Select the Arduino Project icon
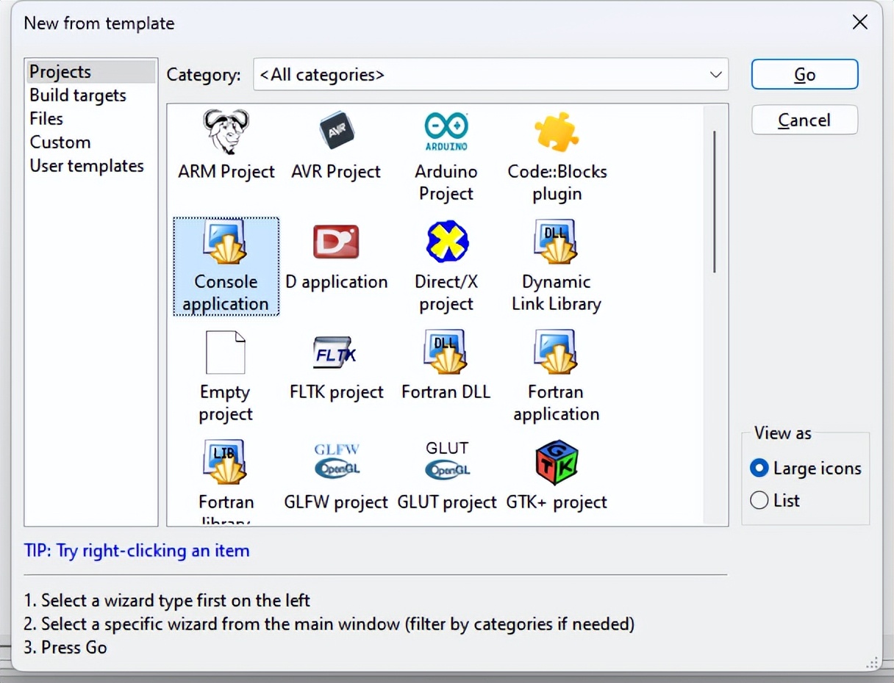Image resolution: width=894 pixels, height=683 pixels. tap(446, 132)
